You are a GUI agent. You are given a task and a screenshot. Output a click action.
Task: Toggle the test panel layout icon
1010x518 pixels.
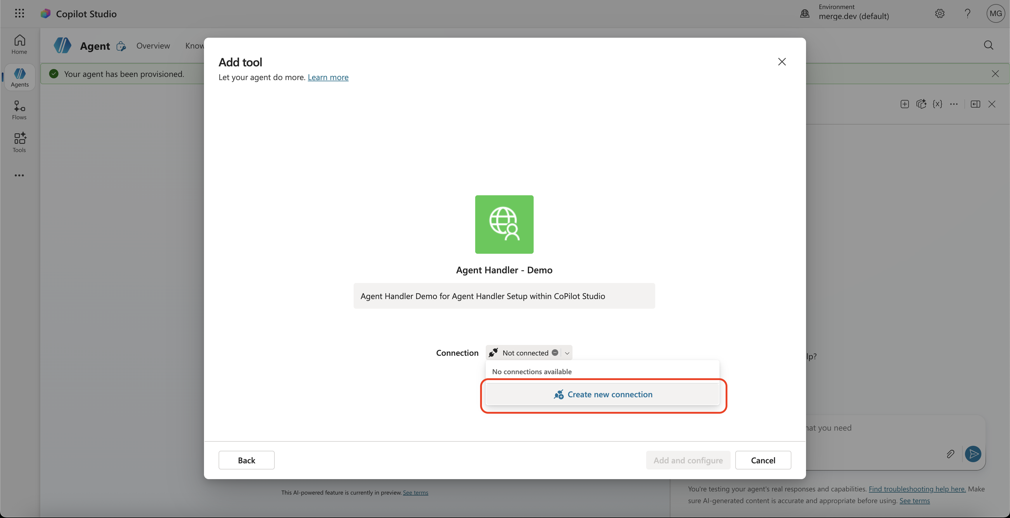point(975,104)
